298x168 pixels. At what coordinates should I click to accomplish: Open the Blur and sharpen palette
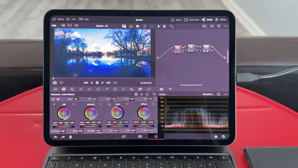(x=132, y=89)
